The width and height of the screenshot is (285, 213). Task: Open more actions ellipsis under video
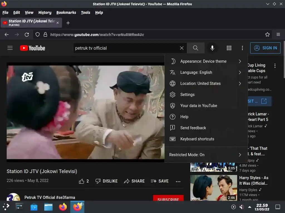tap(178, 181)
